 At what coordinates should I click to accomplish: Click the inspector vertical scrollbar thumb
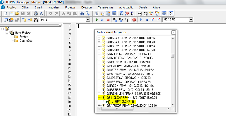point(172,56)
